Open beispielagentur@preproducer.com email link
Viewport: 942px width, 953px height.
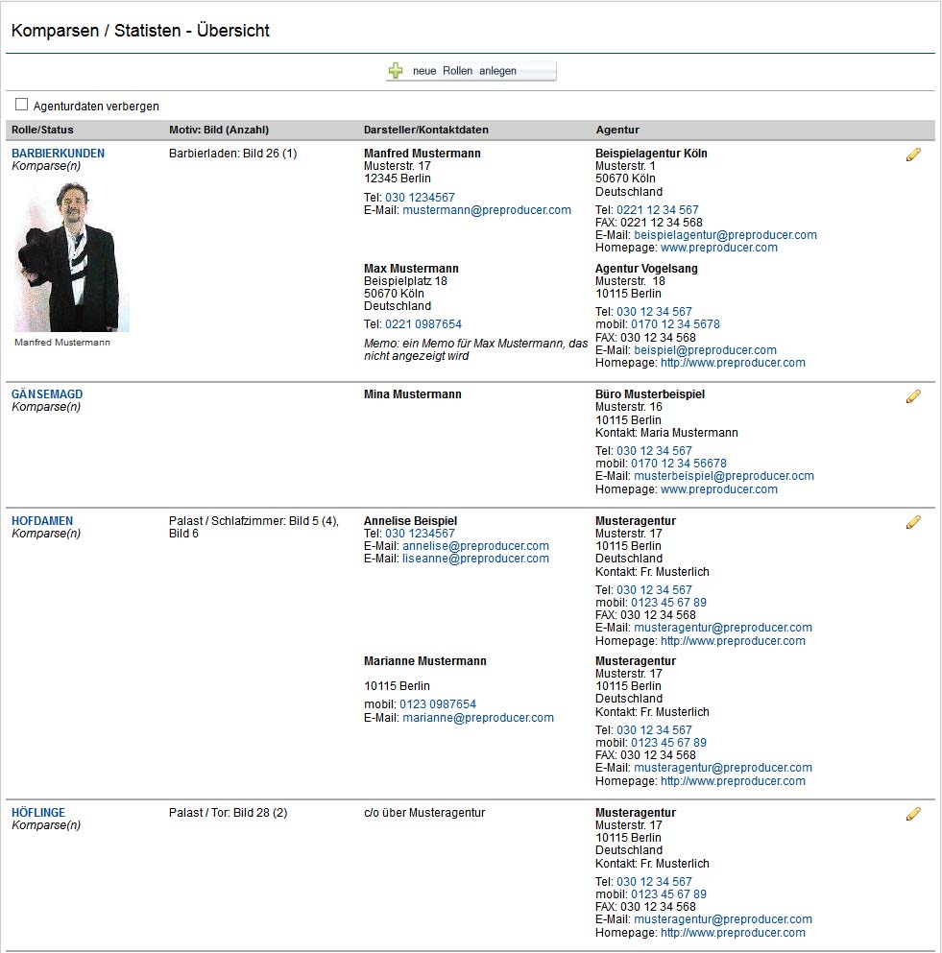coord(725,235)
